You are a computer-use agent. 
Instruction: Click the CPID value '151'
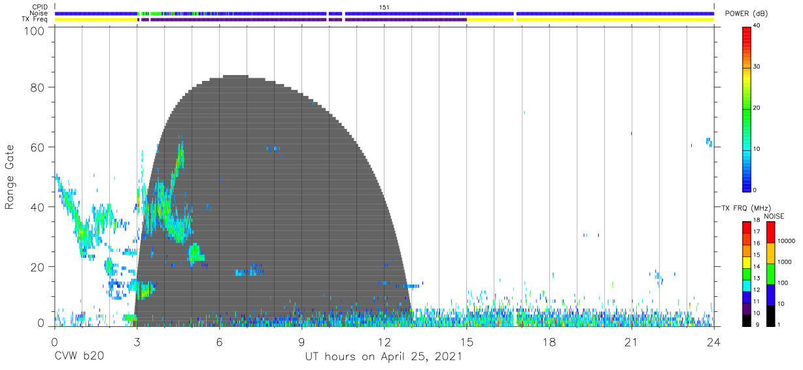(x=384, y=7)
